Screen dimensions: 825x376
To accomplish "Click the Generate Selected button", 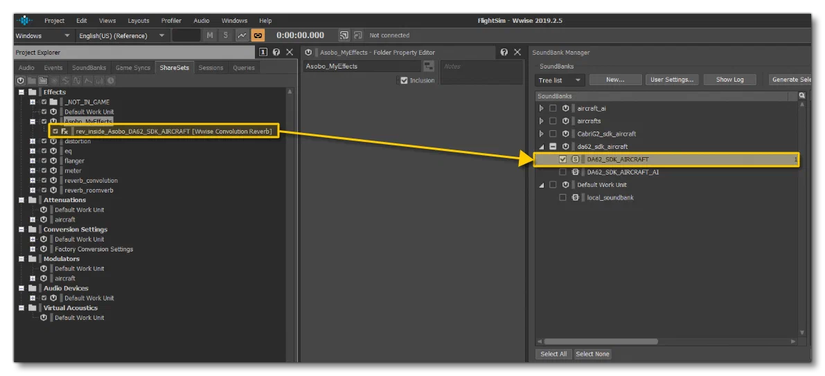I will (790, 80).
